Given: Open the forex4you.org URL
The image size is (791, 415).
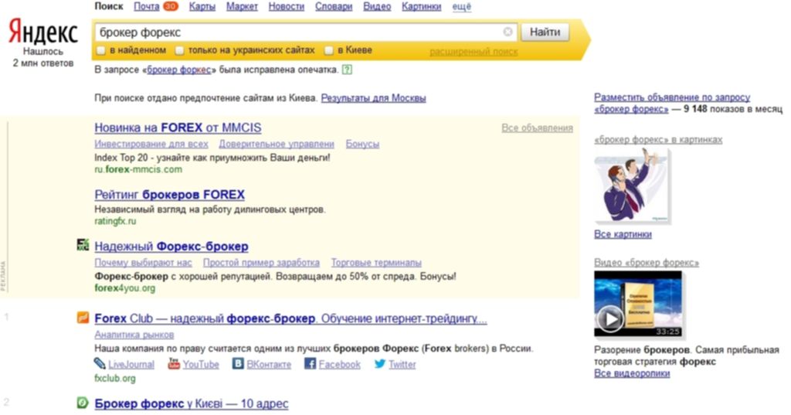Looking at the screenshot, I should [x=124, y=288].
